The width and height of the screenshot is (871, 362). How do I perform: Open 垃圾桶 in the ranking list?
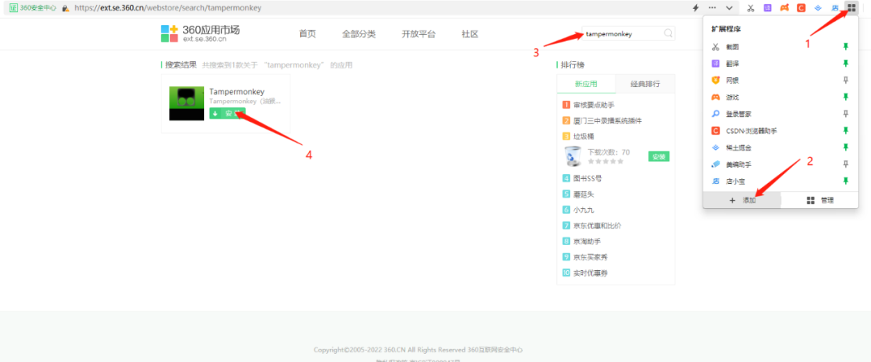[584, 136]
